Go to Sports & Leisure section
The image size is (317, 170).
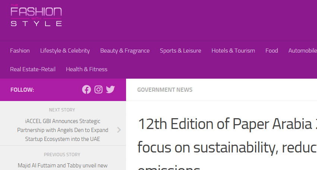tap(181, 51)
